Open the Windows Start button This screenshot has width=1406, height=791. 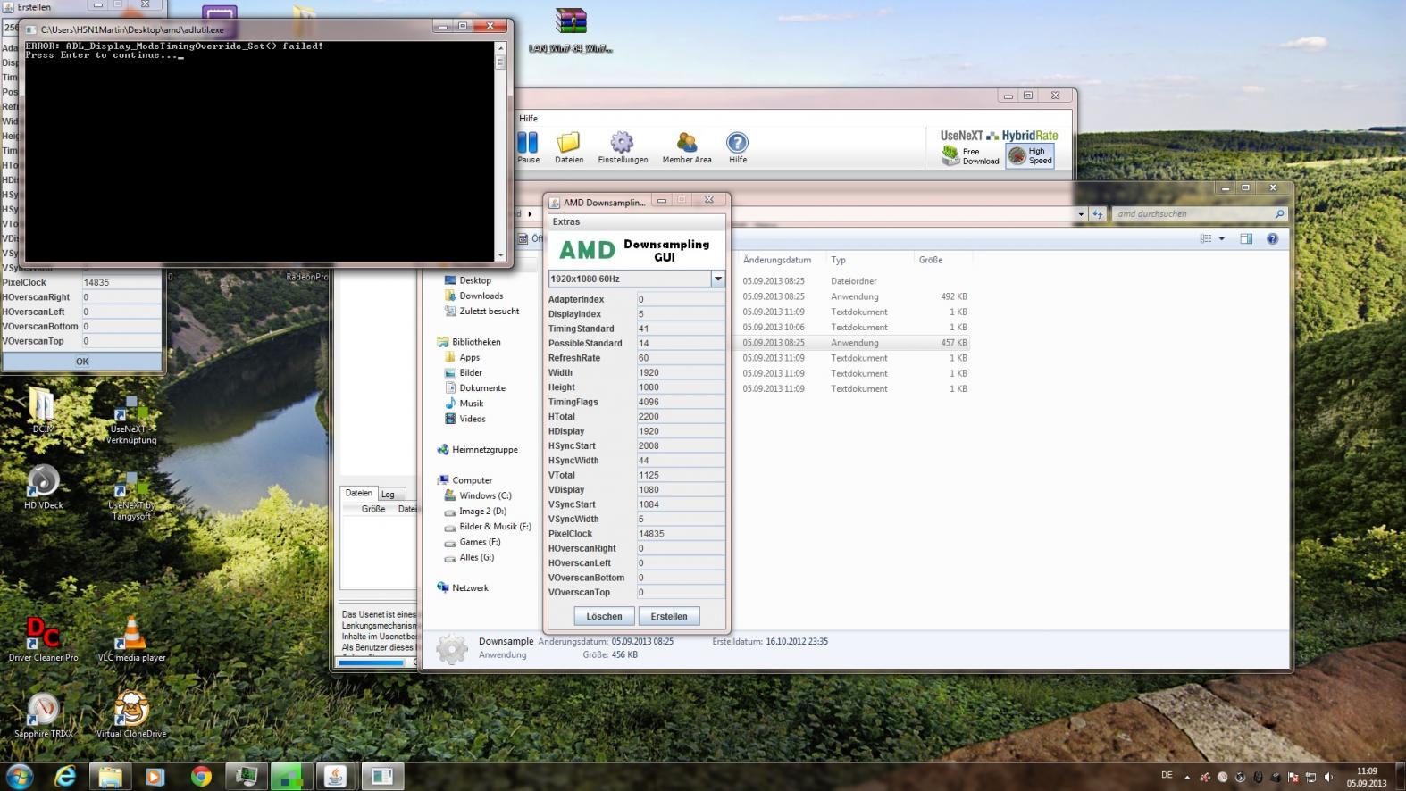pos(20,776)
